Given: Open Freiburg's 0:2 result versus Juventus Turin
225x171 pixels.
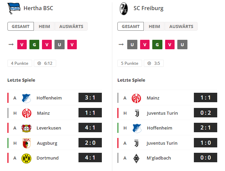Looking at the screenshot, I should [205, 113].
